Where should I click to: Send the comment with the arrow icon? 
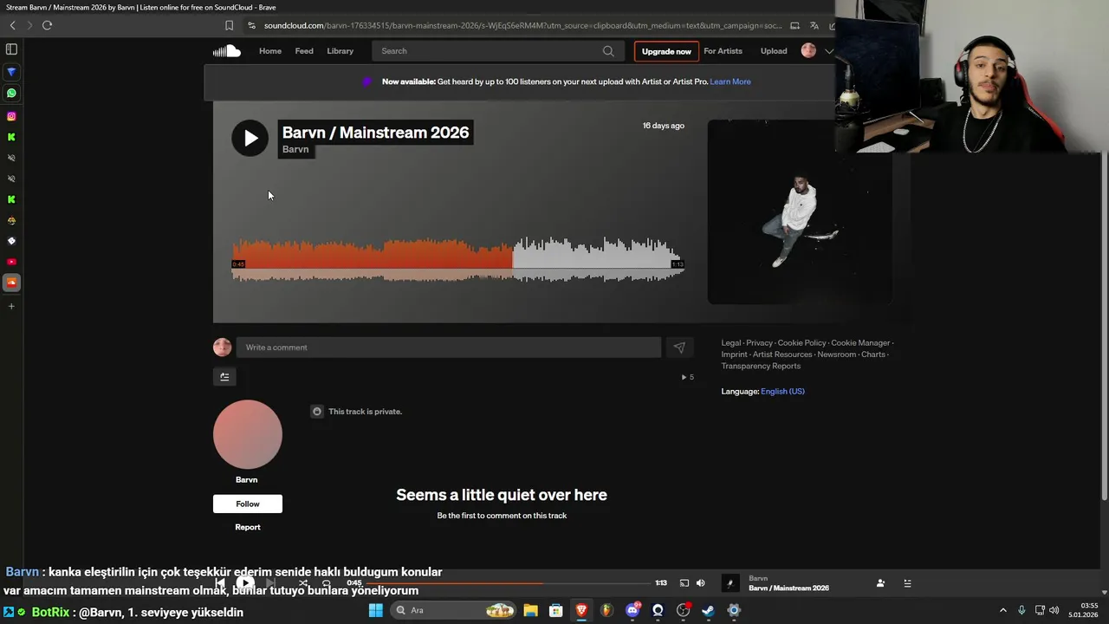click(679, 348)
